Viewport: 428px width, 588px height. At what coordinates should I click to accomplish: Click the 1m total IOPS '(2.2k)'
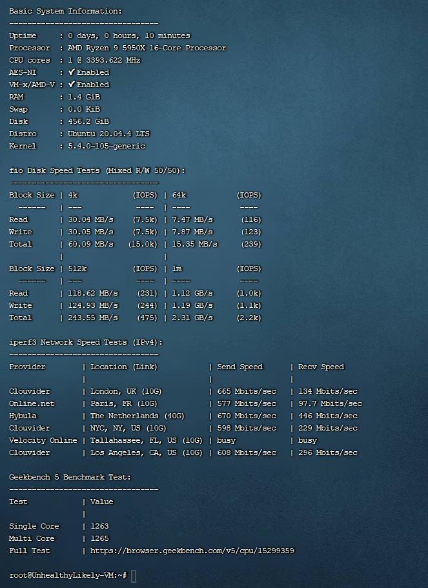(249, 318)
